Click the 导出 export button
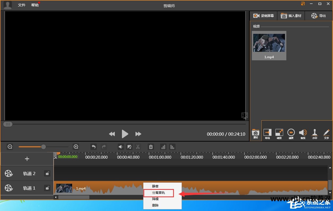The height and width of the screenshot is (211, 333). pos(318,16)
